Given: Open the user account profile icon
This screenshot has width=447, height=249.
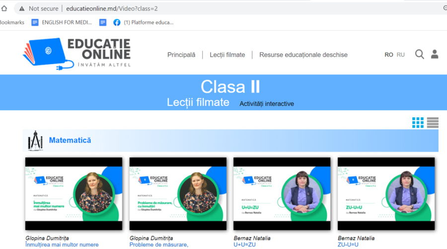Looking at the screenshot, I should pyautogui.click(x=435, y=54).
